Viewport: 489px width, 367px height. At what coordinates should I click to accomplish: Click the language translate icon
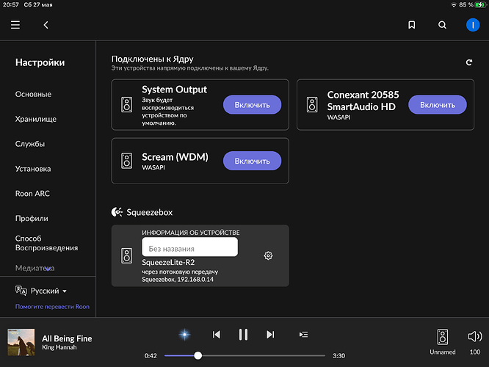(21, 291)
